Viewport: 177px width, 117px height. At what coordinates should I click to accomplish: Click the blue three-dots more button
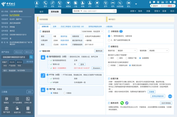(x=170, y=96)
